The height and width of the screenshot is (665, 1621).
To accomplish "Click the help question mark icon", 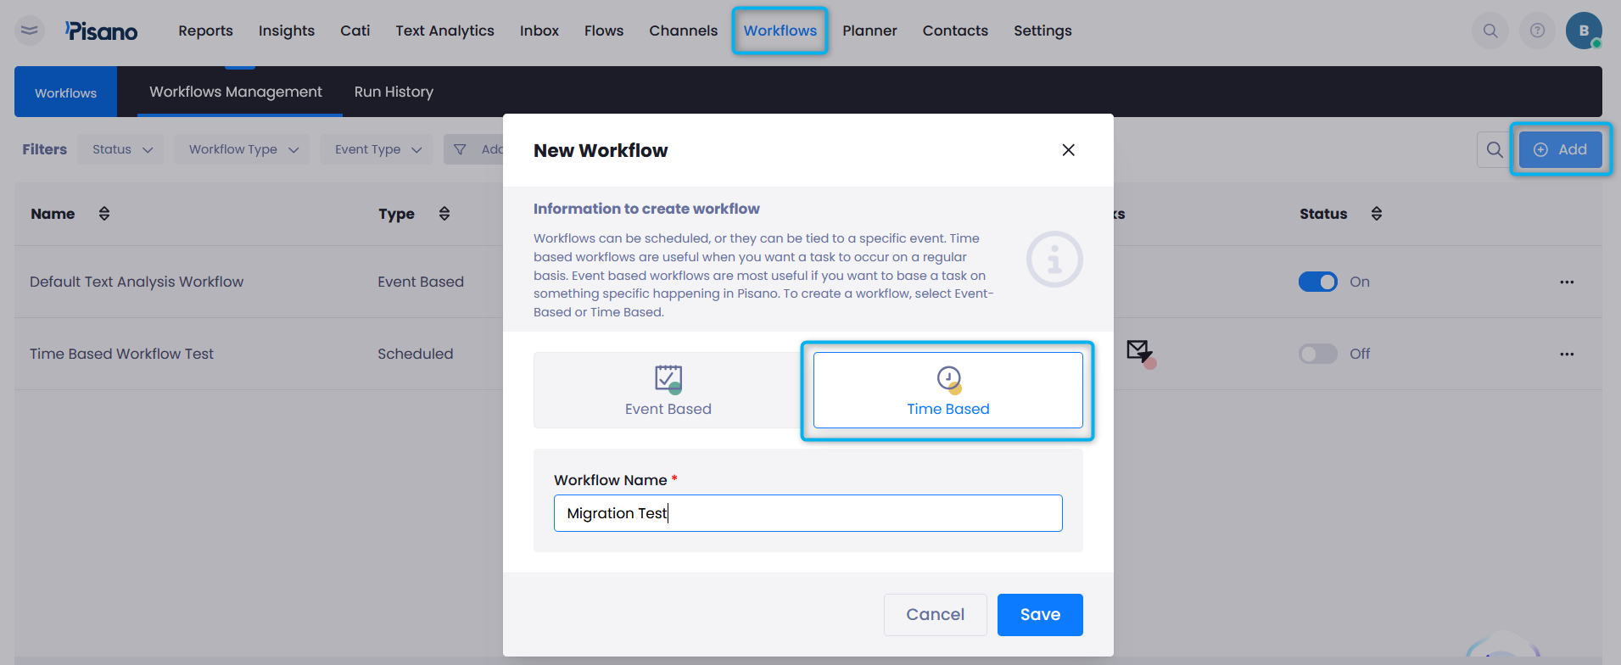I will pos(1537,31).
